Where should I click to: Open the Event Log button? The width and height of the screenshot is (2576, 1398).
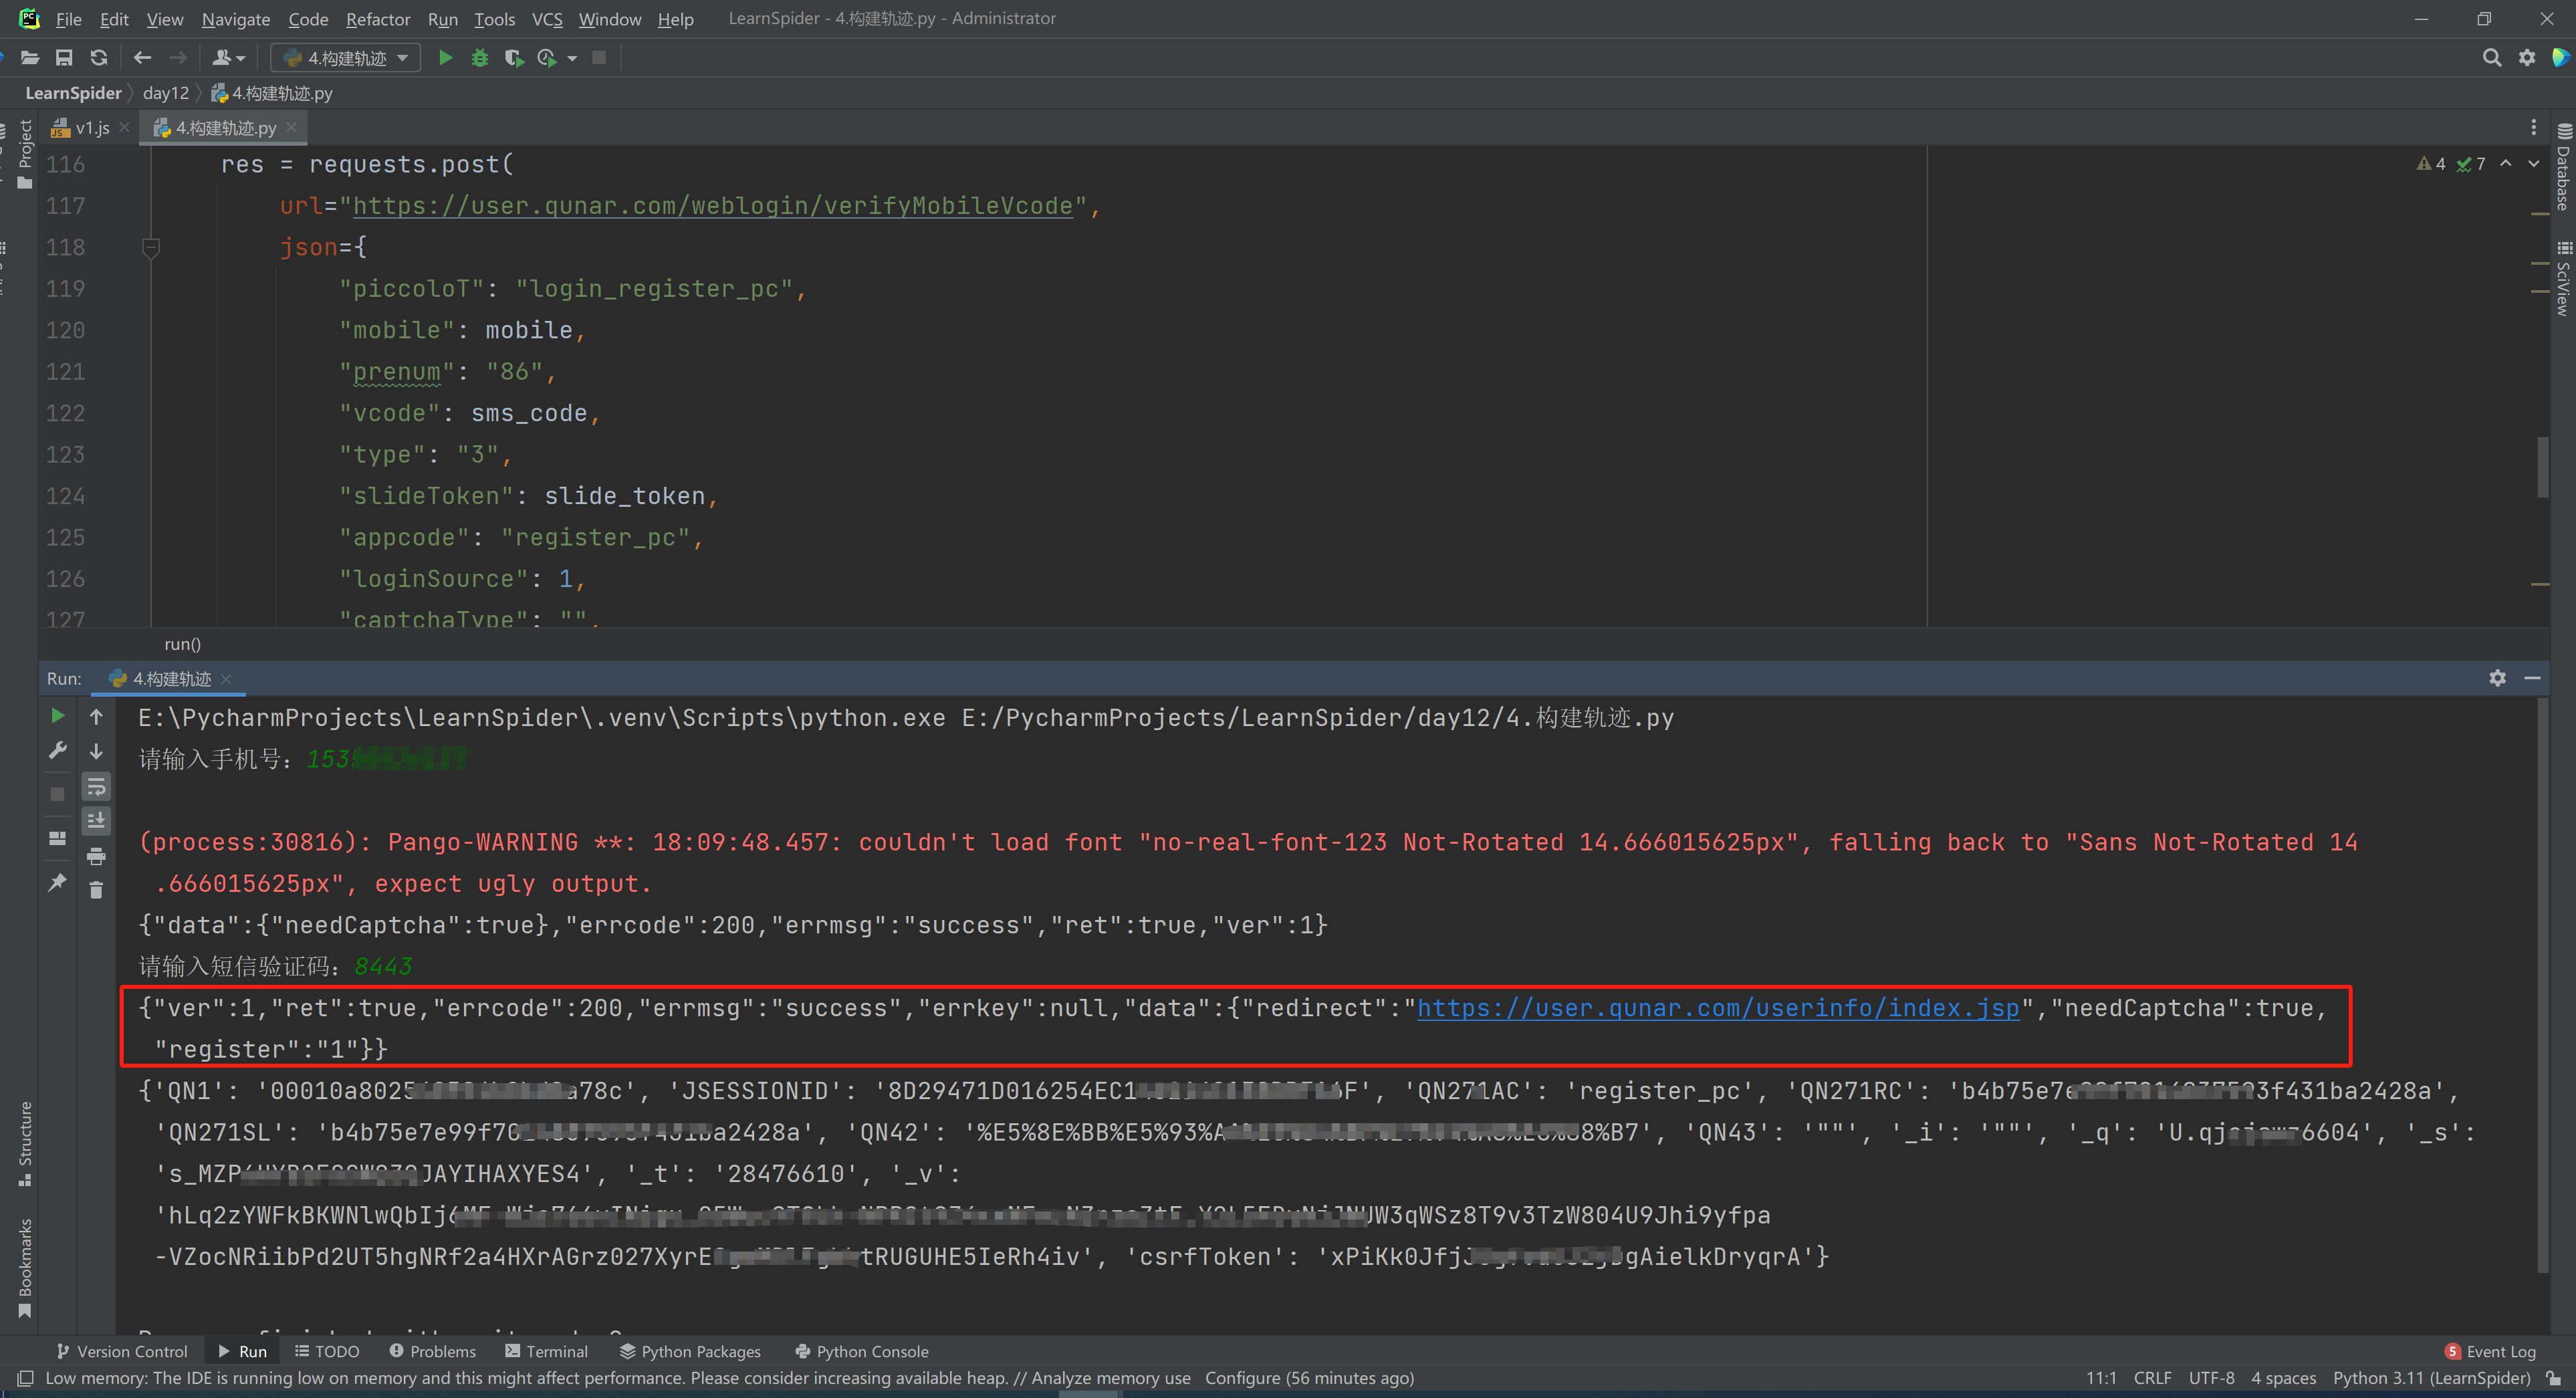click(x=2490, y=1352)
